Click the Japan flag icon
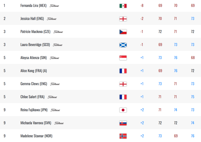 coord(123,110)
